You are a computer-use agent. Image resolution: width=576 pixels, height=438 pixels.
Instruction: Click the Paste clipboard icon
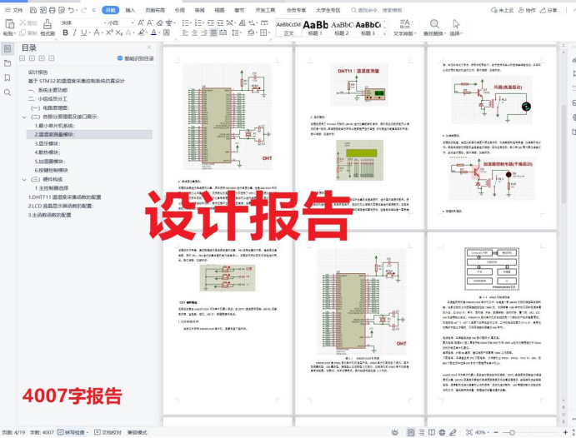(9, 24)
